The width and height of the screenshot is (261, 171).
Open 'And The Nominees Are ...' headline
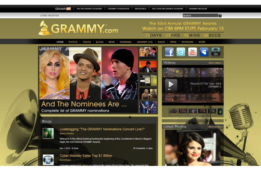point(84,104)
